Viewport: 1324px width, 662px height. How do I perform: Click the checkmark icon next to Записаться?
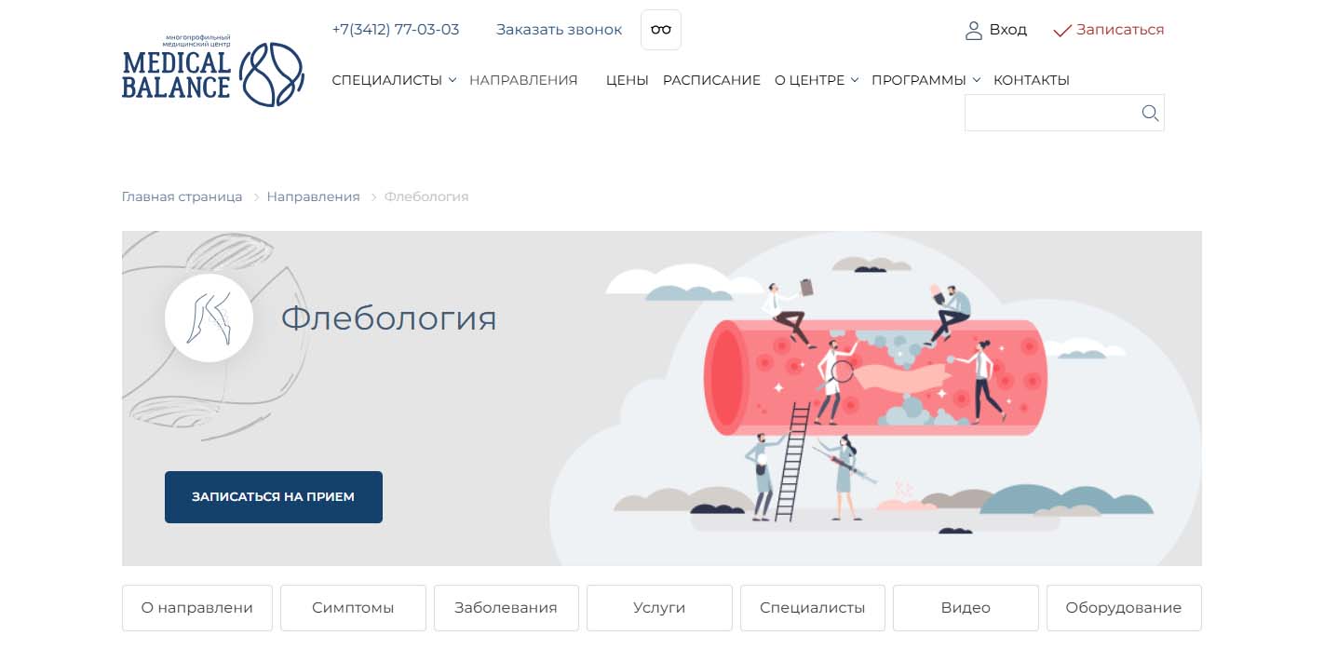click(x=1062, y=31)
